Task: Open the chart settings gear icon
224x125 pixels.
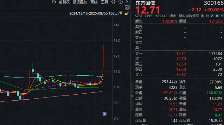Action: click(x=113, y=2)
